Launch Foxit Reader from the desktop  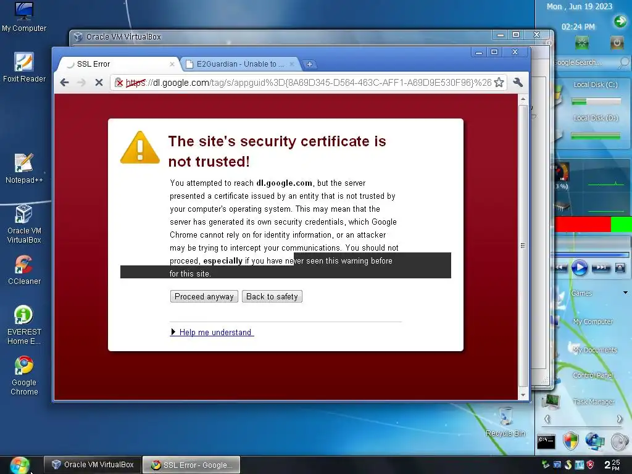(x=24, y=67)
